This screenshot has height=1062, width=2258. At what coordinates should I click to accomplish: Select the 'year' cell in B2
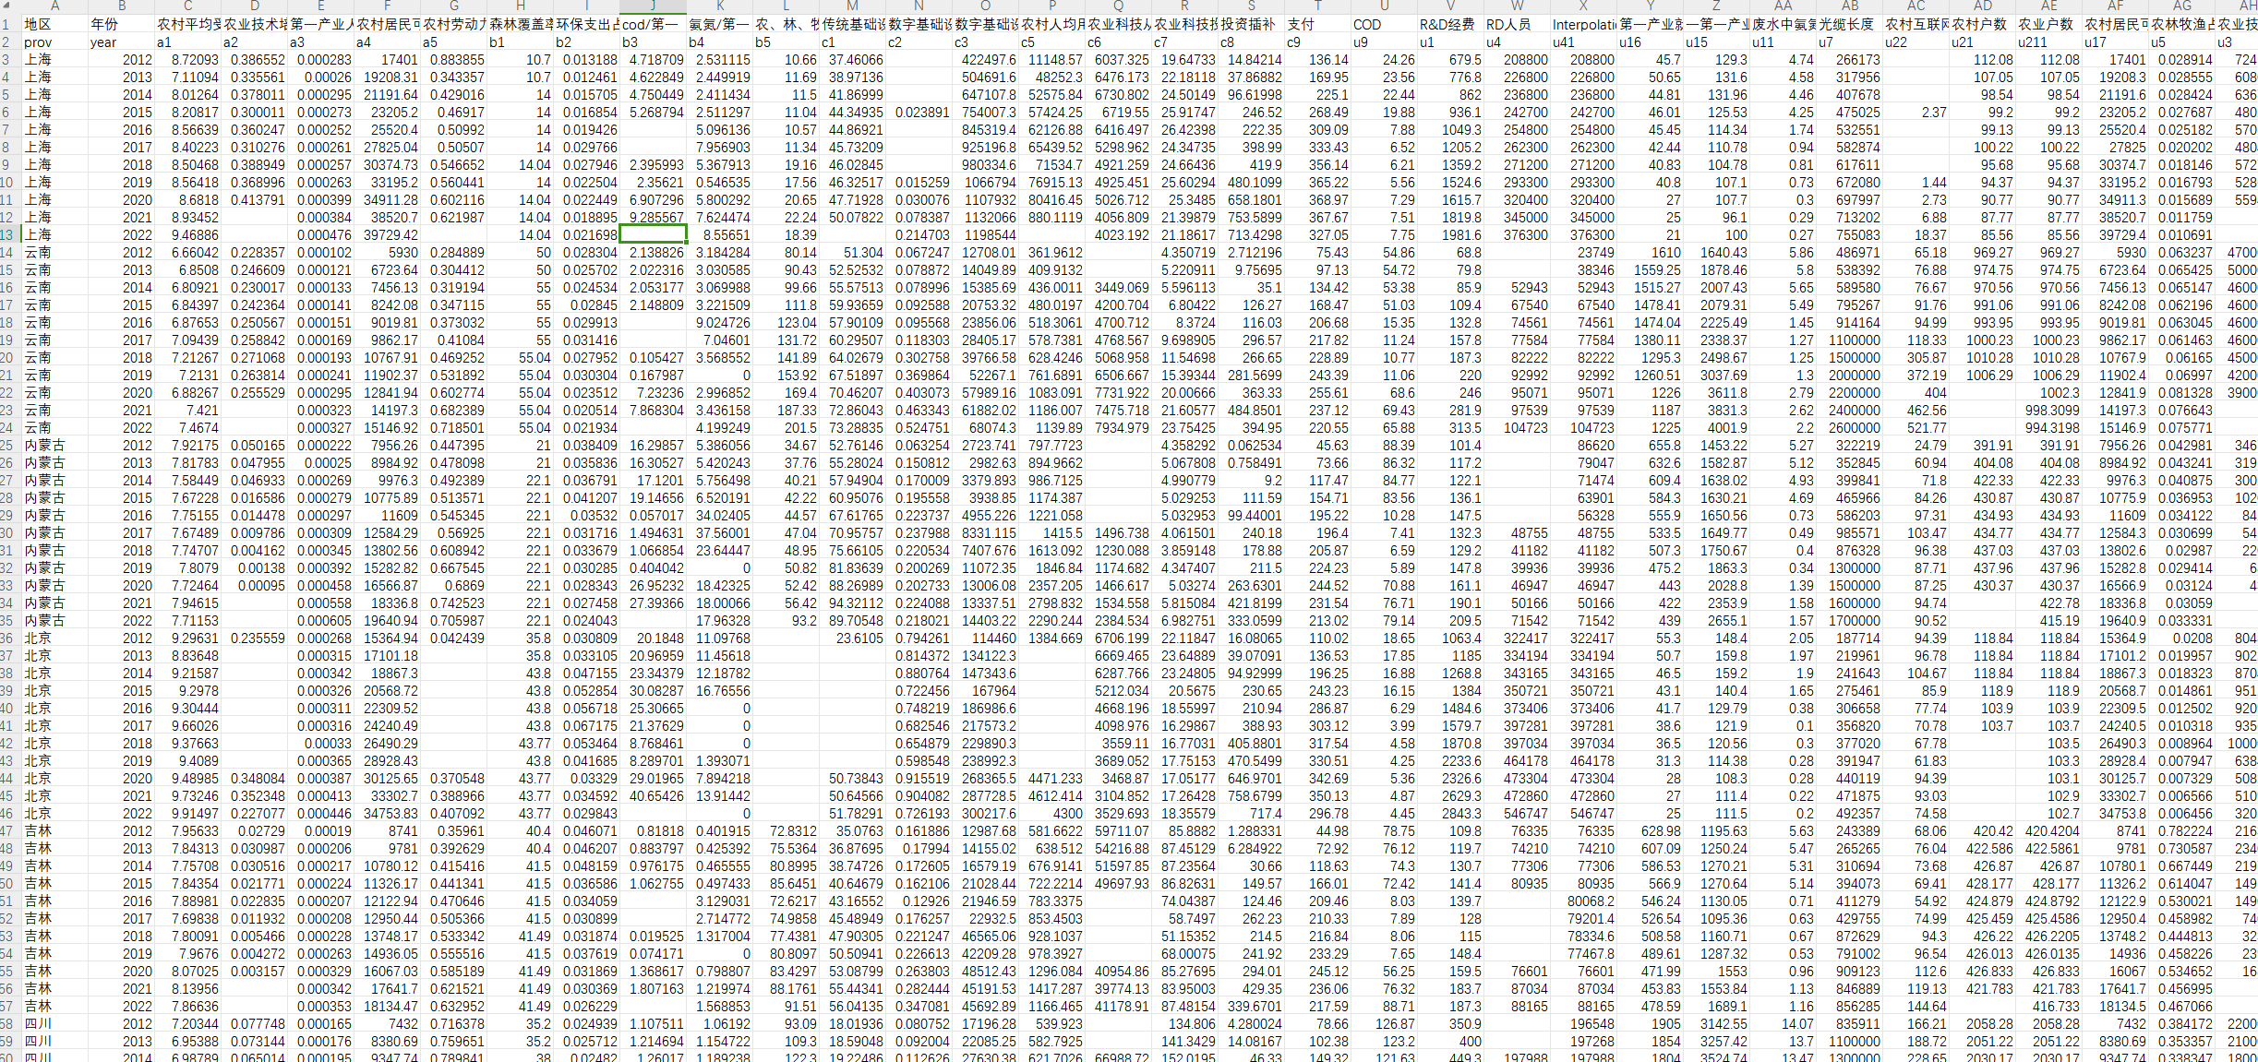[121, 42]
